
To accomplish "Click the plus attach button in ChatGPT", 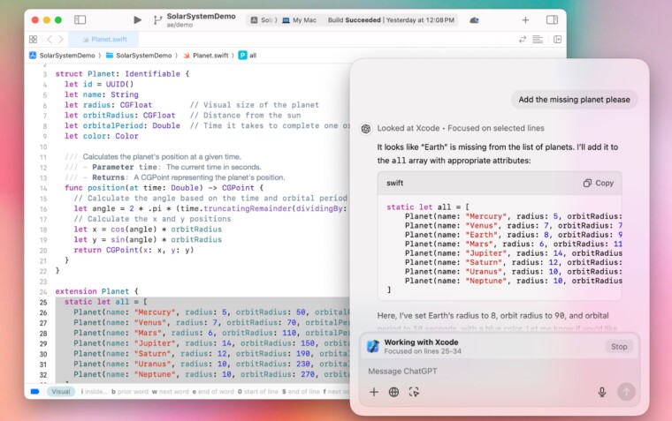I will pyautogui.click(x=374, y=392).
